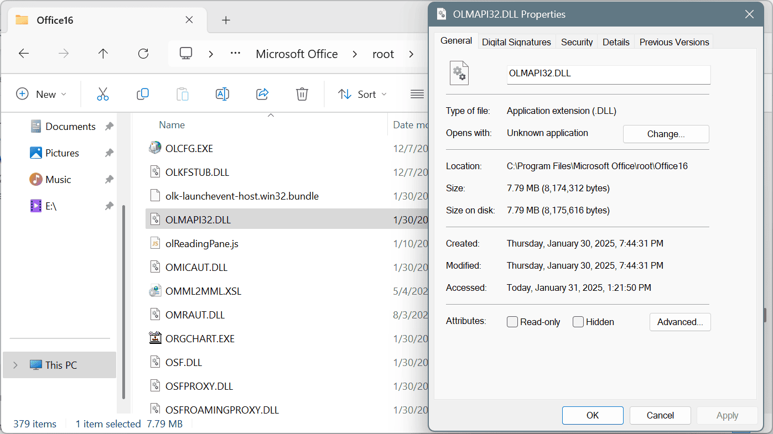Click the Copy icon in toolbar
This screenshot has width=773, height=434.
tap(143, 94)
